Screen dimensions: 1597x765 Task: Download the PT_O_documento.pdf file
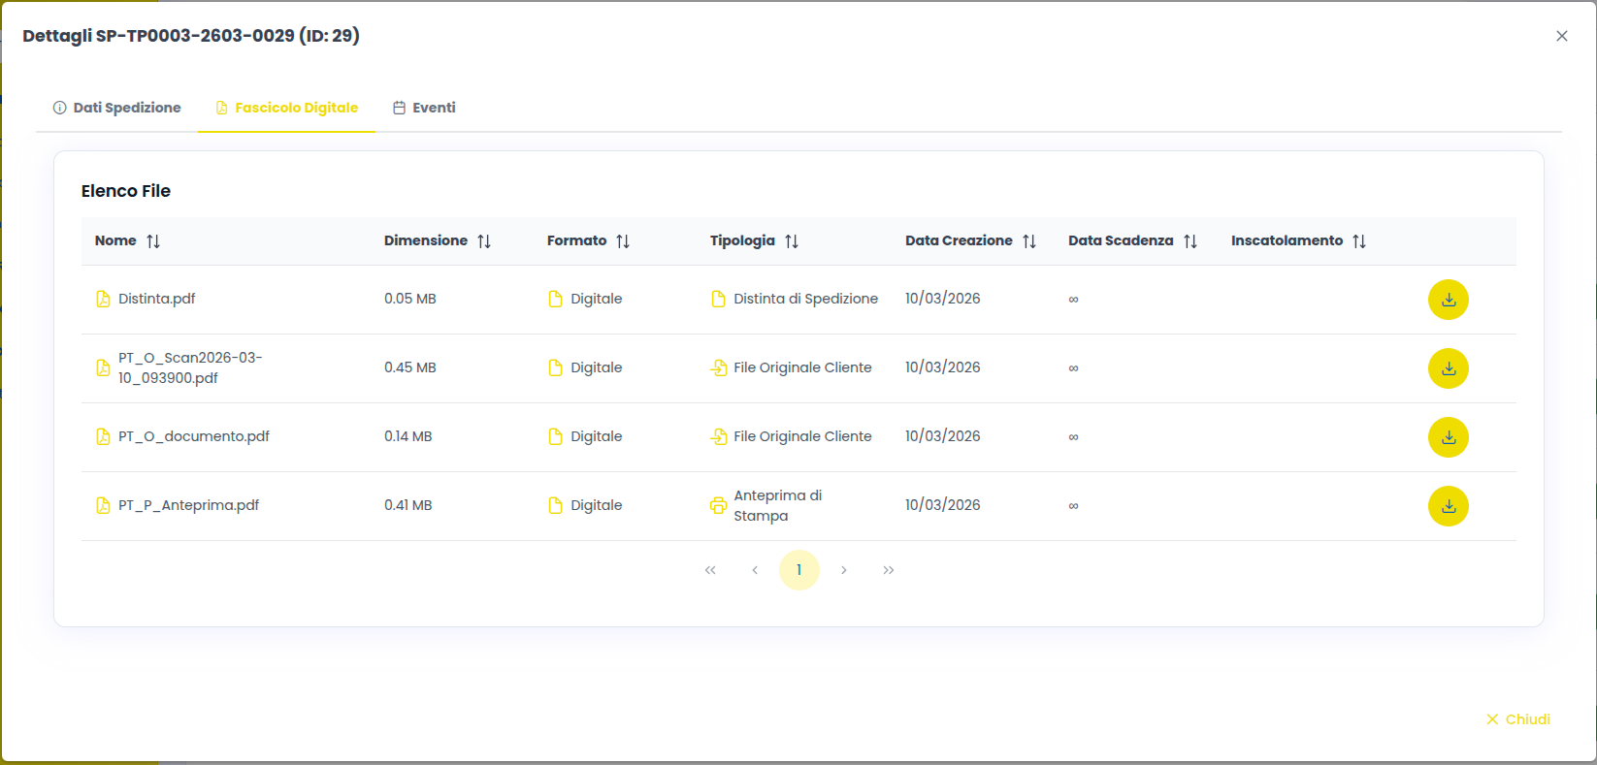(x=1448, y=437)
